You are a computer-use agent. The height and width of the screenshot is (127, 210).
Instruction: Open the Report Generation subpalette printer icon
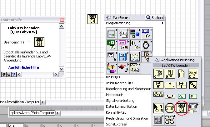[x=135, y=68]
